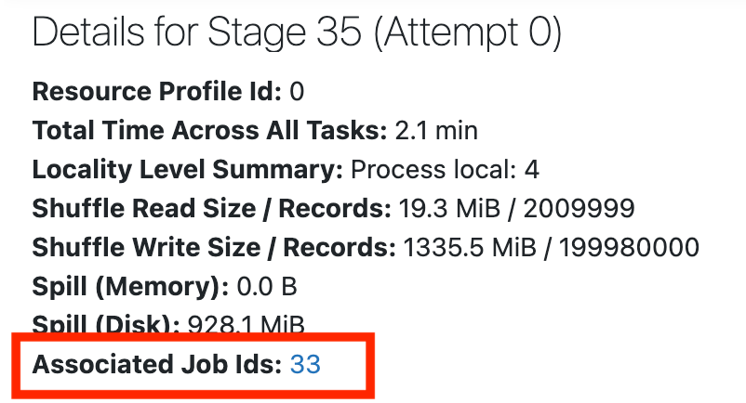Image resolution: width=746 pixels, height=403 pixels.
Task: Click the Spill (Disk) label
Action: coord(104,324)
